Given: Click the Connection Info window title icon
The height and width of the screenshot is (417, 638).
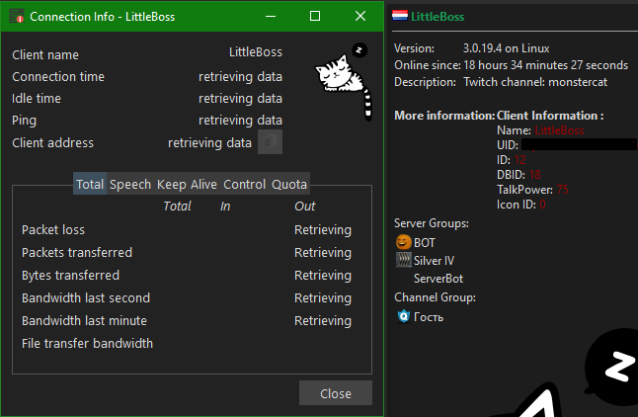Looking at the screenshot, I should (x=17, y=16).
